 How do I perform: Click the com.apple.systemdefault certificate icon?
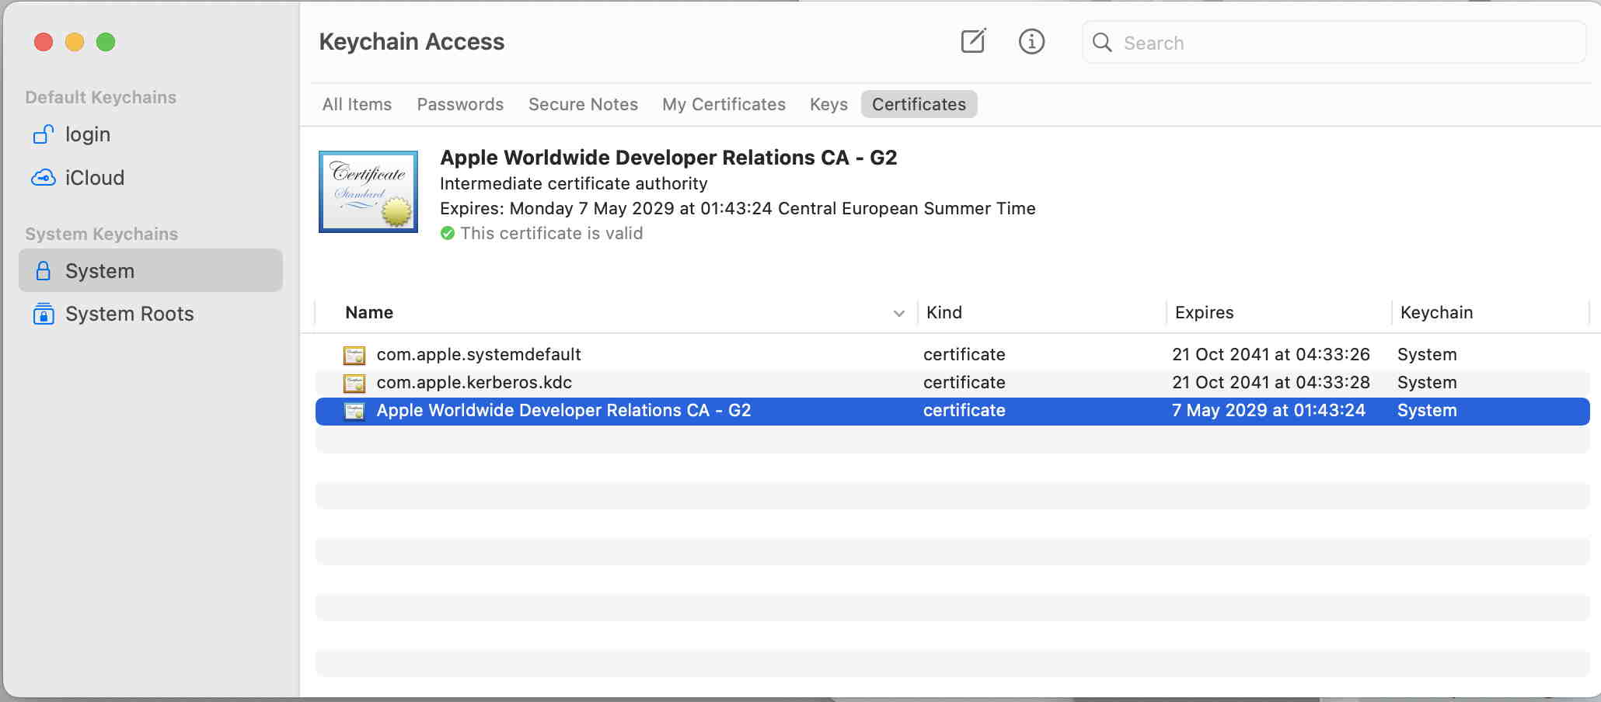(354, 355)
